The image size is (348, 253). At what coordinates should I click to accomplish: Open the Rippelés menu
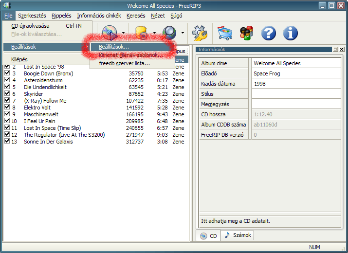61,16
